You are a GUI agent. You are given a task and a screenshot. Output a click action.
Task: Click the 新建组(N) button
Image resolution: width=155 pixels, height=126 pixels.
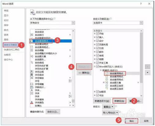119,101
